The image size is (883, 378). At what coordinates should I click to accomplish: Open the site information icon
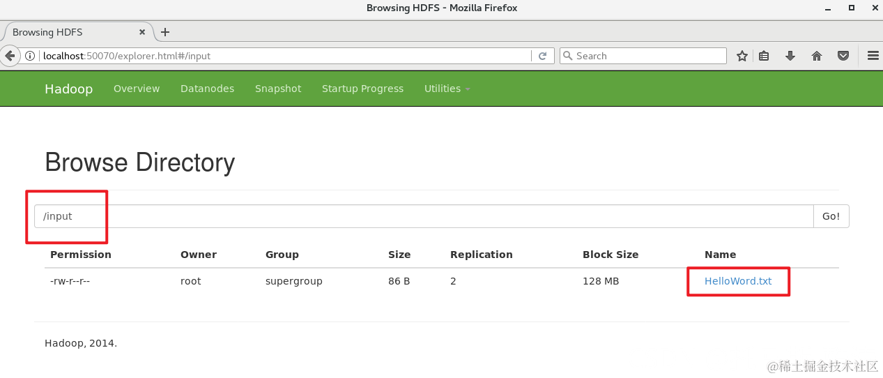coord(30,56)
